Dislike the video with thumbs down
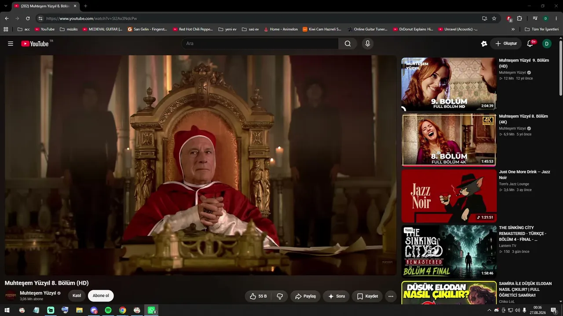This screenshot has height=316, width=563. 280,296
